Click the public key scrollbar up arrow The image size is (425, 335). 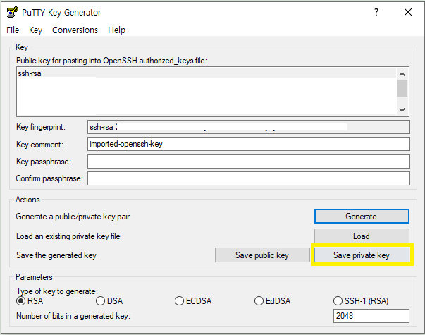pyautogui.click(x=402, y=74)
